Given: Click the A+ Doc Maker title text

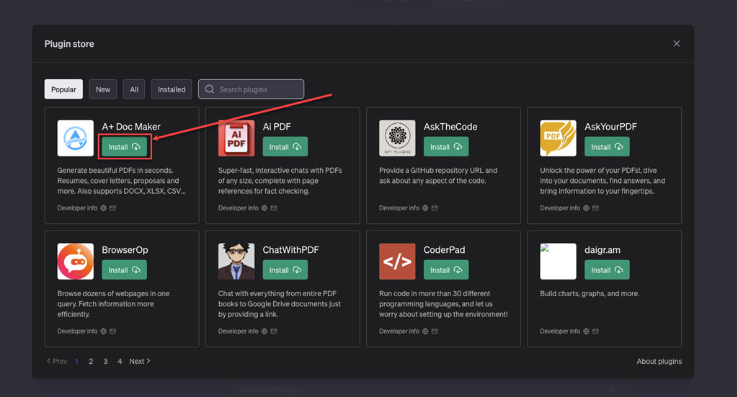Looking at the screenshot, I should point(131,127).
